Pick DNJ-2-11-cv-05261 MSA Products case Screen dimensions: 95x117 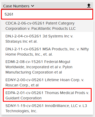(47, 52)
